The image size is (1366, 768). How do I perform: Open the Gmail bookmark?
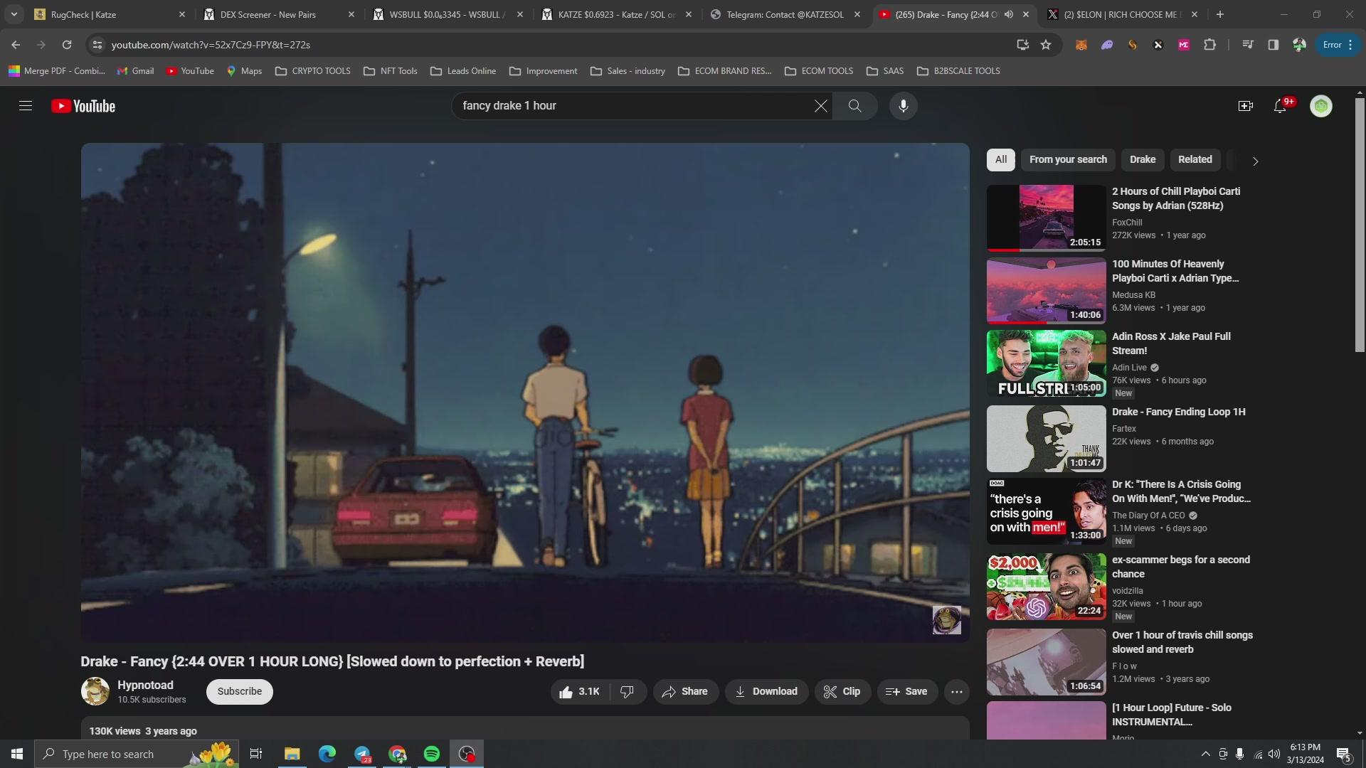[x=136, y=71]
